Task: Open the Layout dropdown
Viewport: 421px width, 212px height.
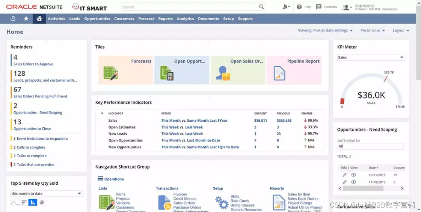Action: tap(401, 30)
